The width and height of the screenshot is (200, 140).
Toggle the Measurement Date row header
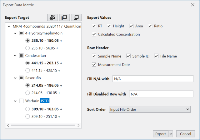click(94, 64)
